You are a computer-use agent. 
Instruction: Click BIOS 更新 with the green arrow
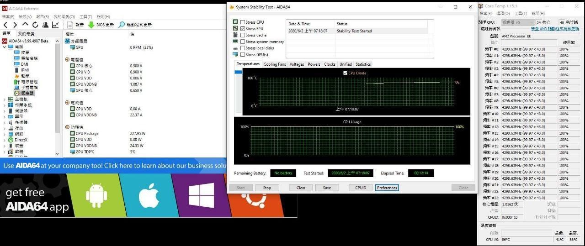[x=101, y=25]
